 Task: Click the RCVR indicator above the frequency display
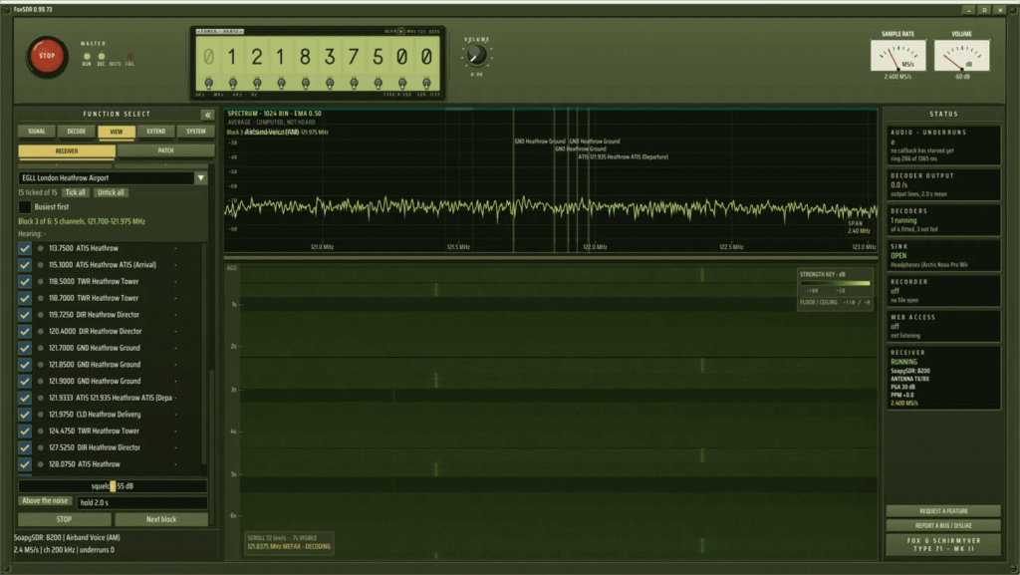[x=400, y=31]
